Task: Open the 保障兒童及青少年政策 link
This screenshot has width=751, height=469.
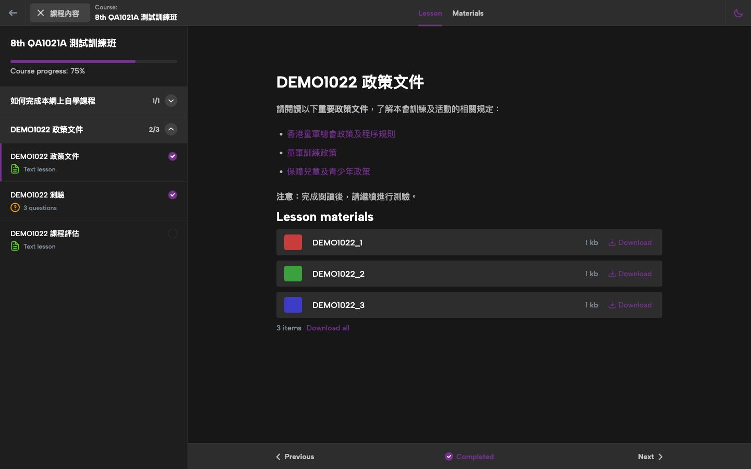Action: (329, 171)
